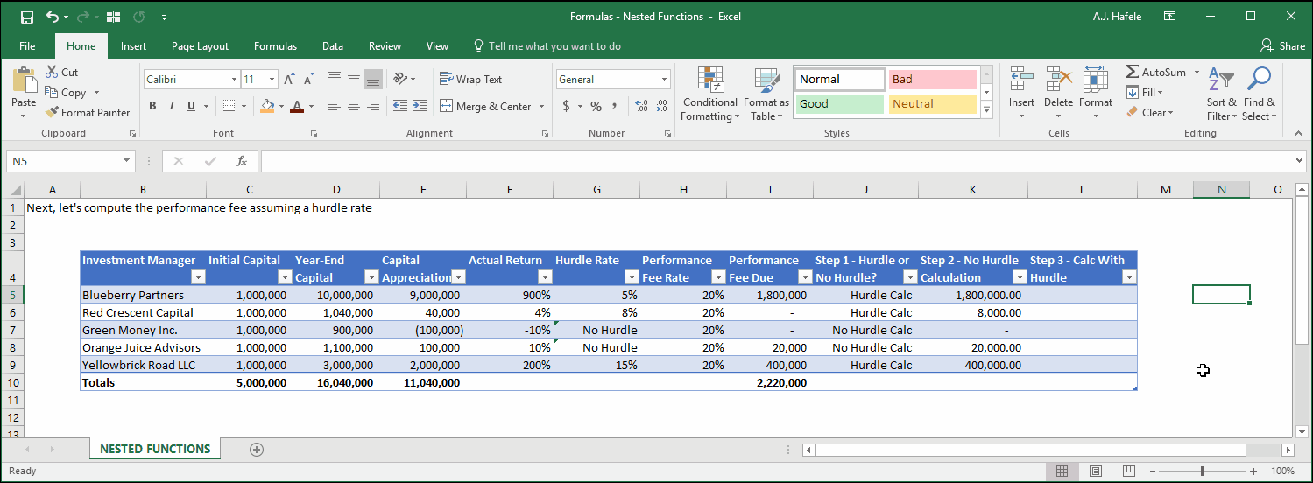This screenshot has width=1313, height=483.
Task: Align text to the bottom
Action: click(x=373, y=79)
